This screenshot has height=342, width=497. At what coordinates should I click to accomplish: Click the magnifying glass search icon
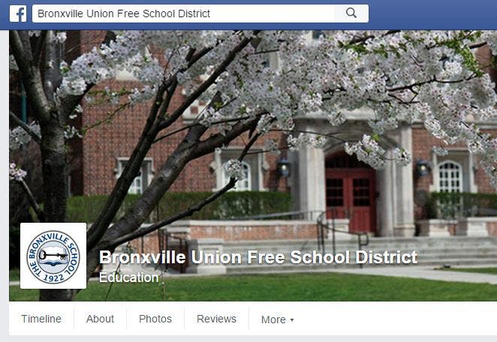[351, 13]
